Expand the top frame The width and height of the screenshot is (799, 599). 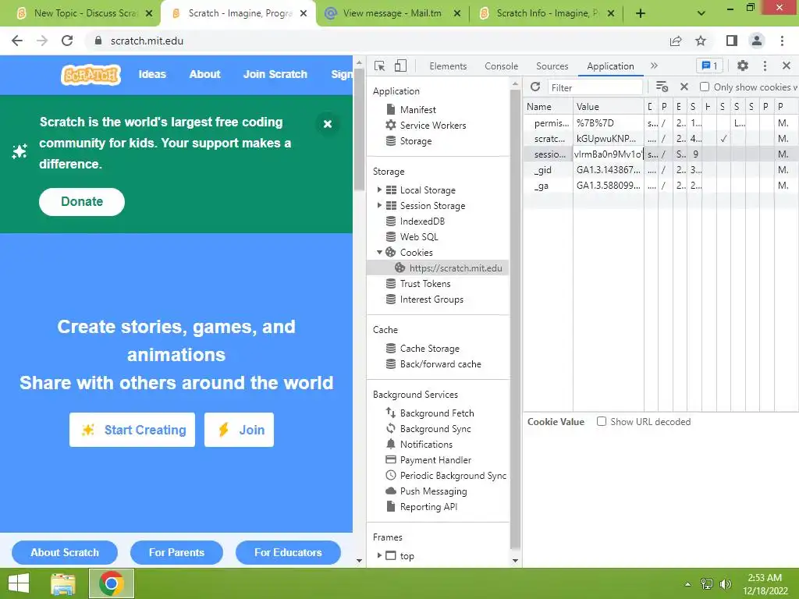379,555
